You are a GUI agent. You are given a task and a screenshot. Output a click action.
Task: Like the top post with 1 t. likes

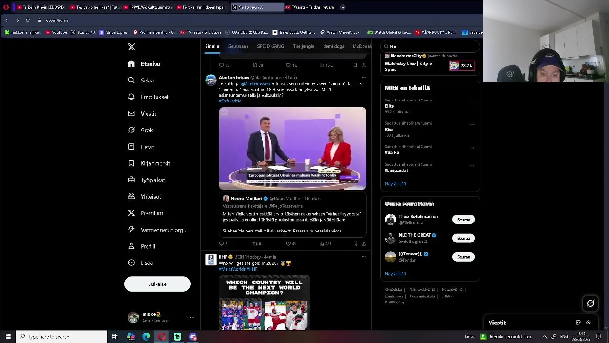pos(288,65)
